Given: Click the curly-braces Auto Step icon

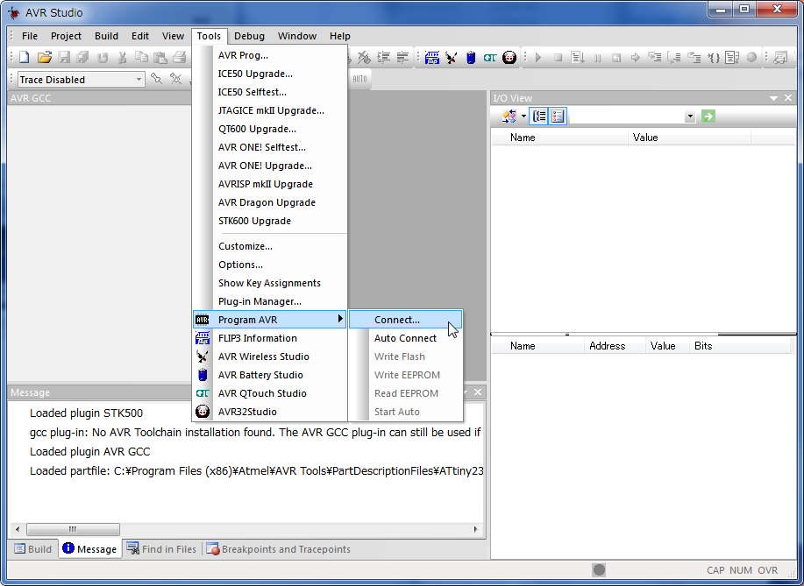Looking at the screenshot, I should (x=713, y=57).
